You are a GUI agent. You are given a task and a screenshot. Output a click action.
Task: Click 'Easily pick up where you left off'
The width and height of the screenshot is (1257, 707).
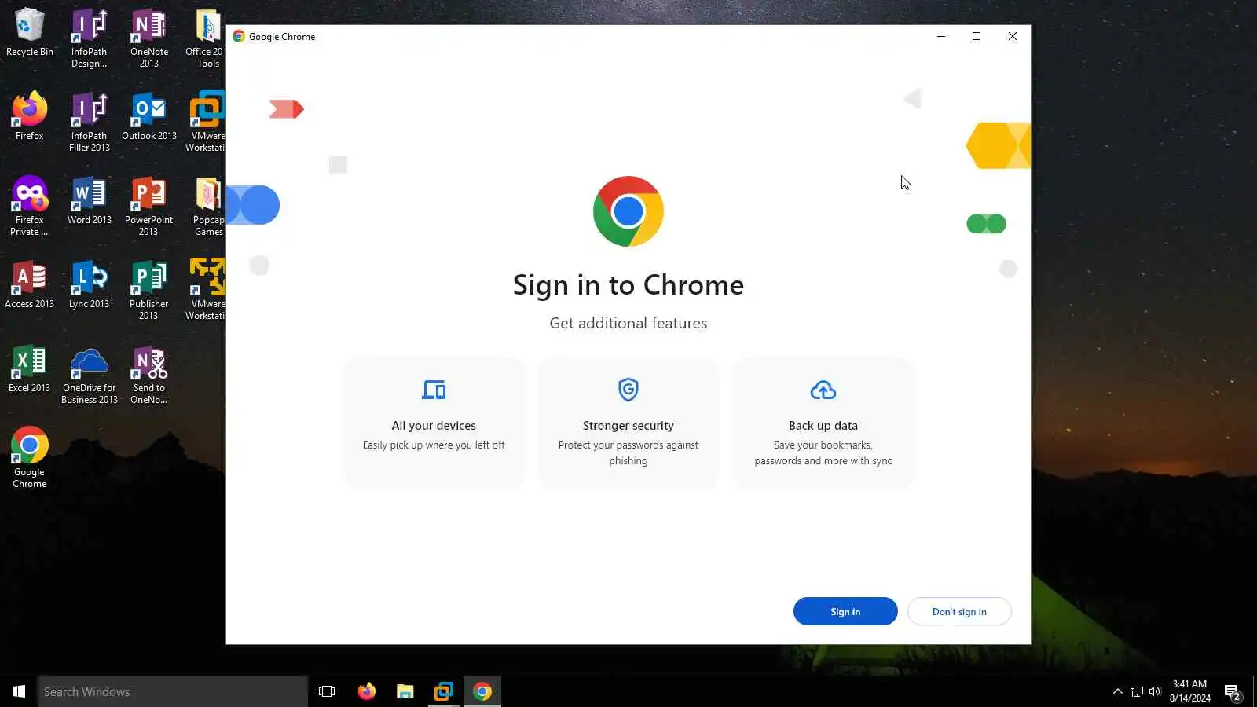coord(434,445)
